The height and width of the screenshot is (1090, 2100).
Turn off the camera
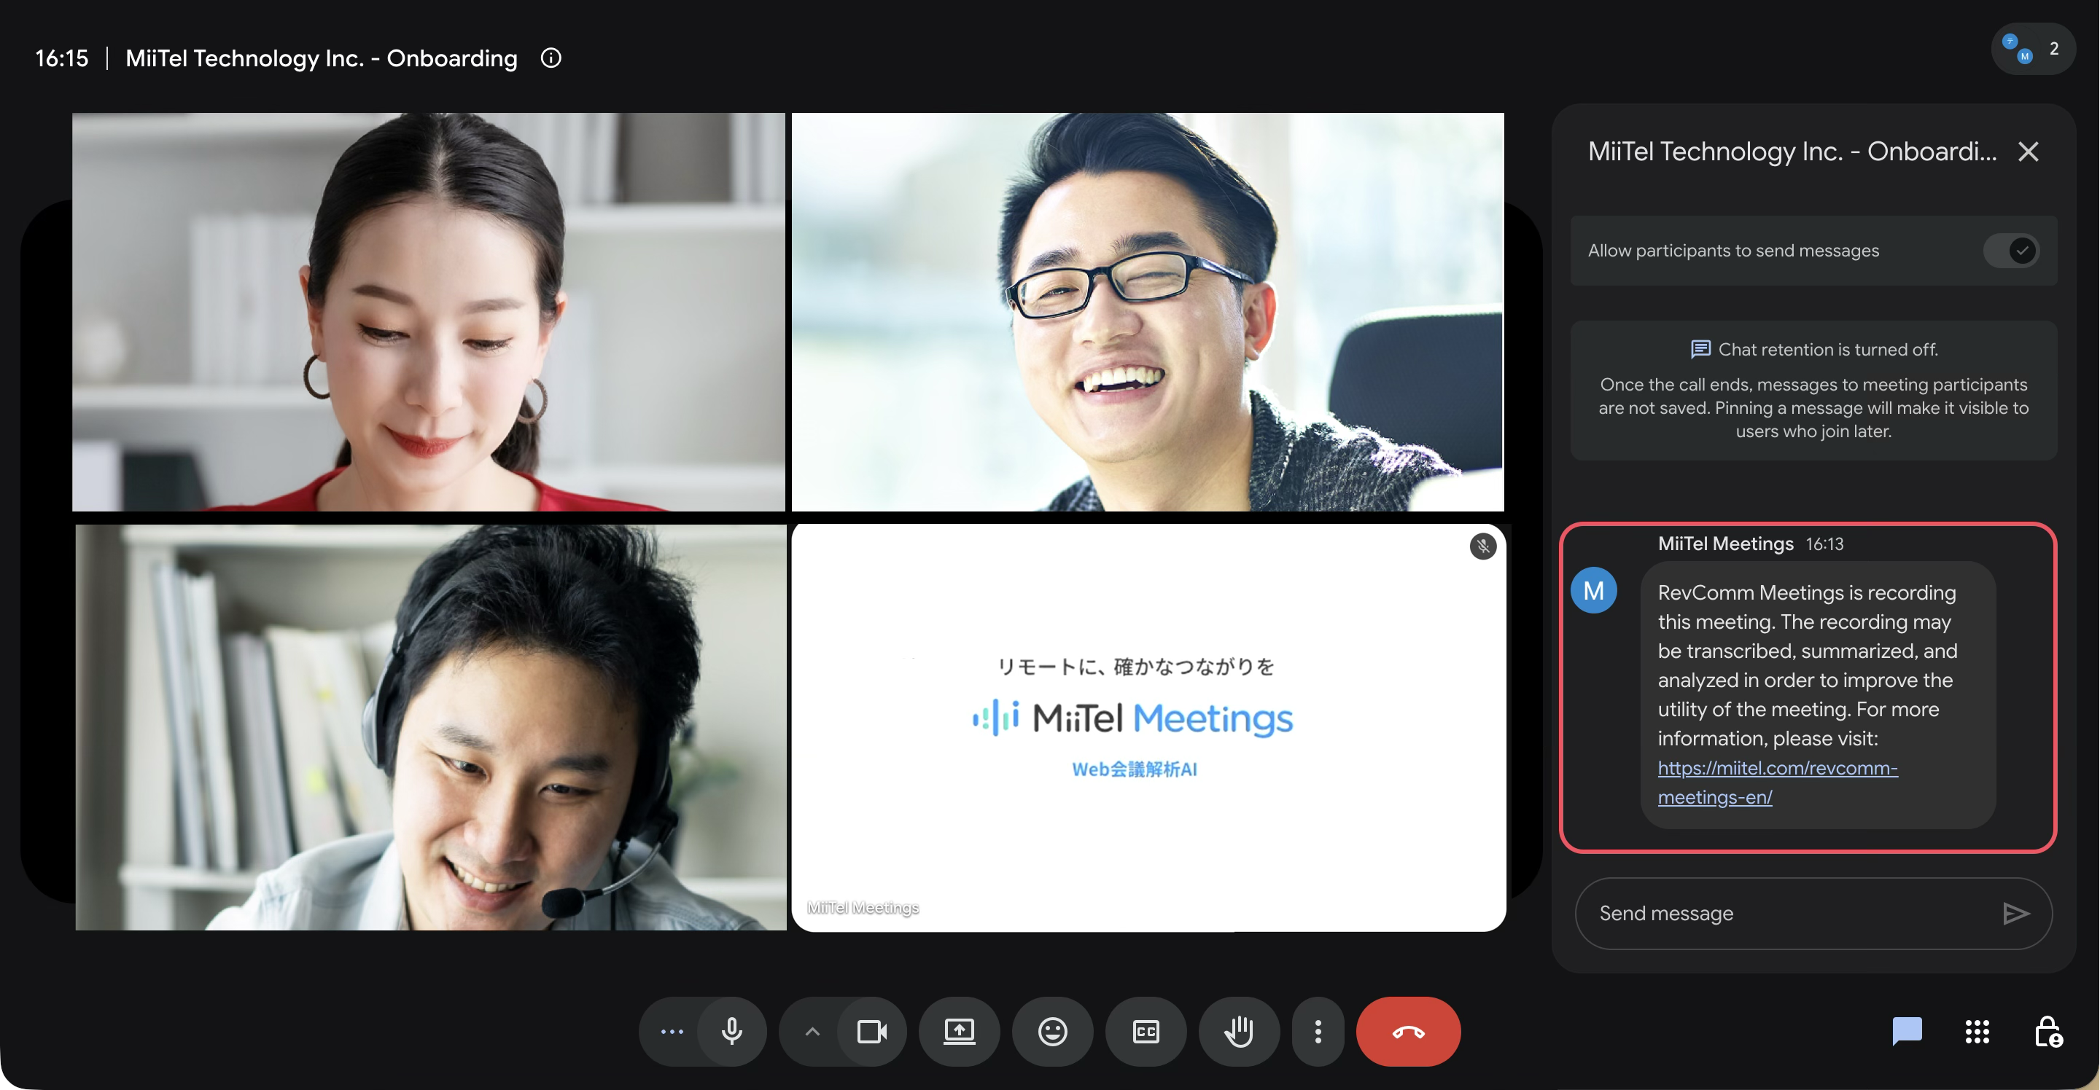(871, 1031)
